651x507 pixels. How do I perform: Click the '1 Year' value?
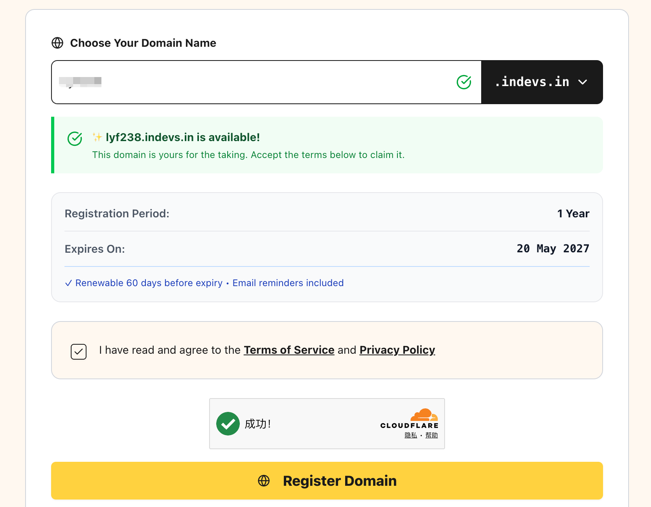pyautogui.click(x=573, y=213)
